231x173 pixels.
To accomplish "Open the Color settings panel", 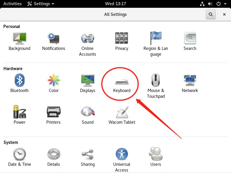I will pyautogui.click(x=54, y=83).
